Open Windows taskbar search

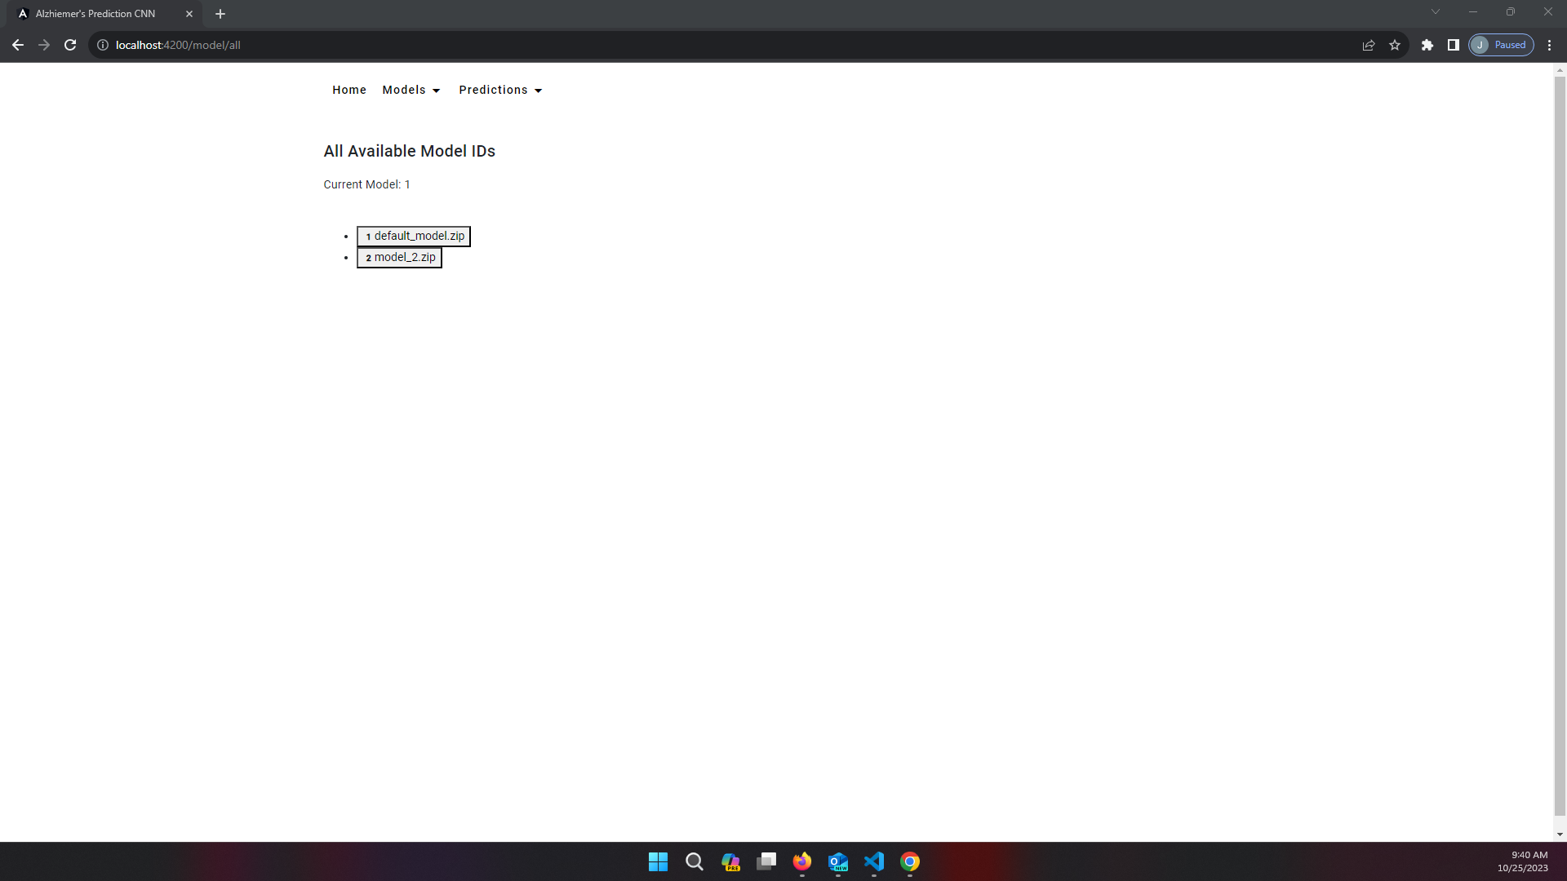695,861
